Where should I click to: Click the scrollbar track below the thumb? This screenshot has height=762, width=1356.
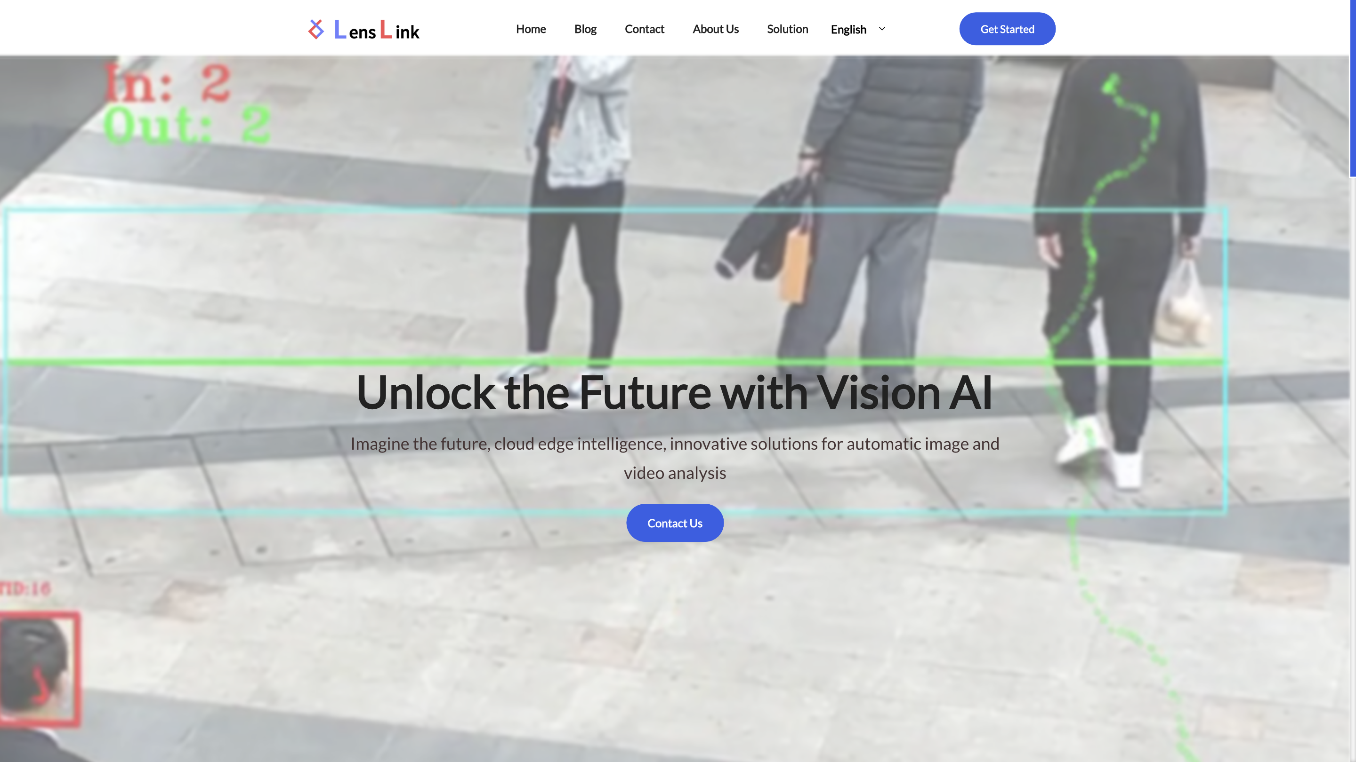[1352, 468]
